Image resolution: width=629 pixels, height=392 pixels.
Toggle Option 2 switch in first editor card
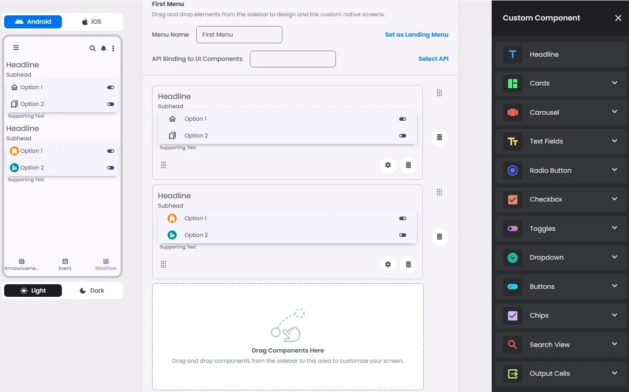(x=402, y=136)
